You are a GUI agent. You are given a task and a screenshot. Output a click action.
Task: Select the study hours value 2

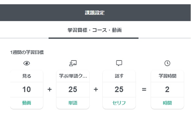(x=167, y=89)
